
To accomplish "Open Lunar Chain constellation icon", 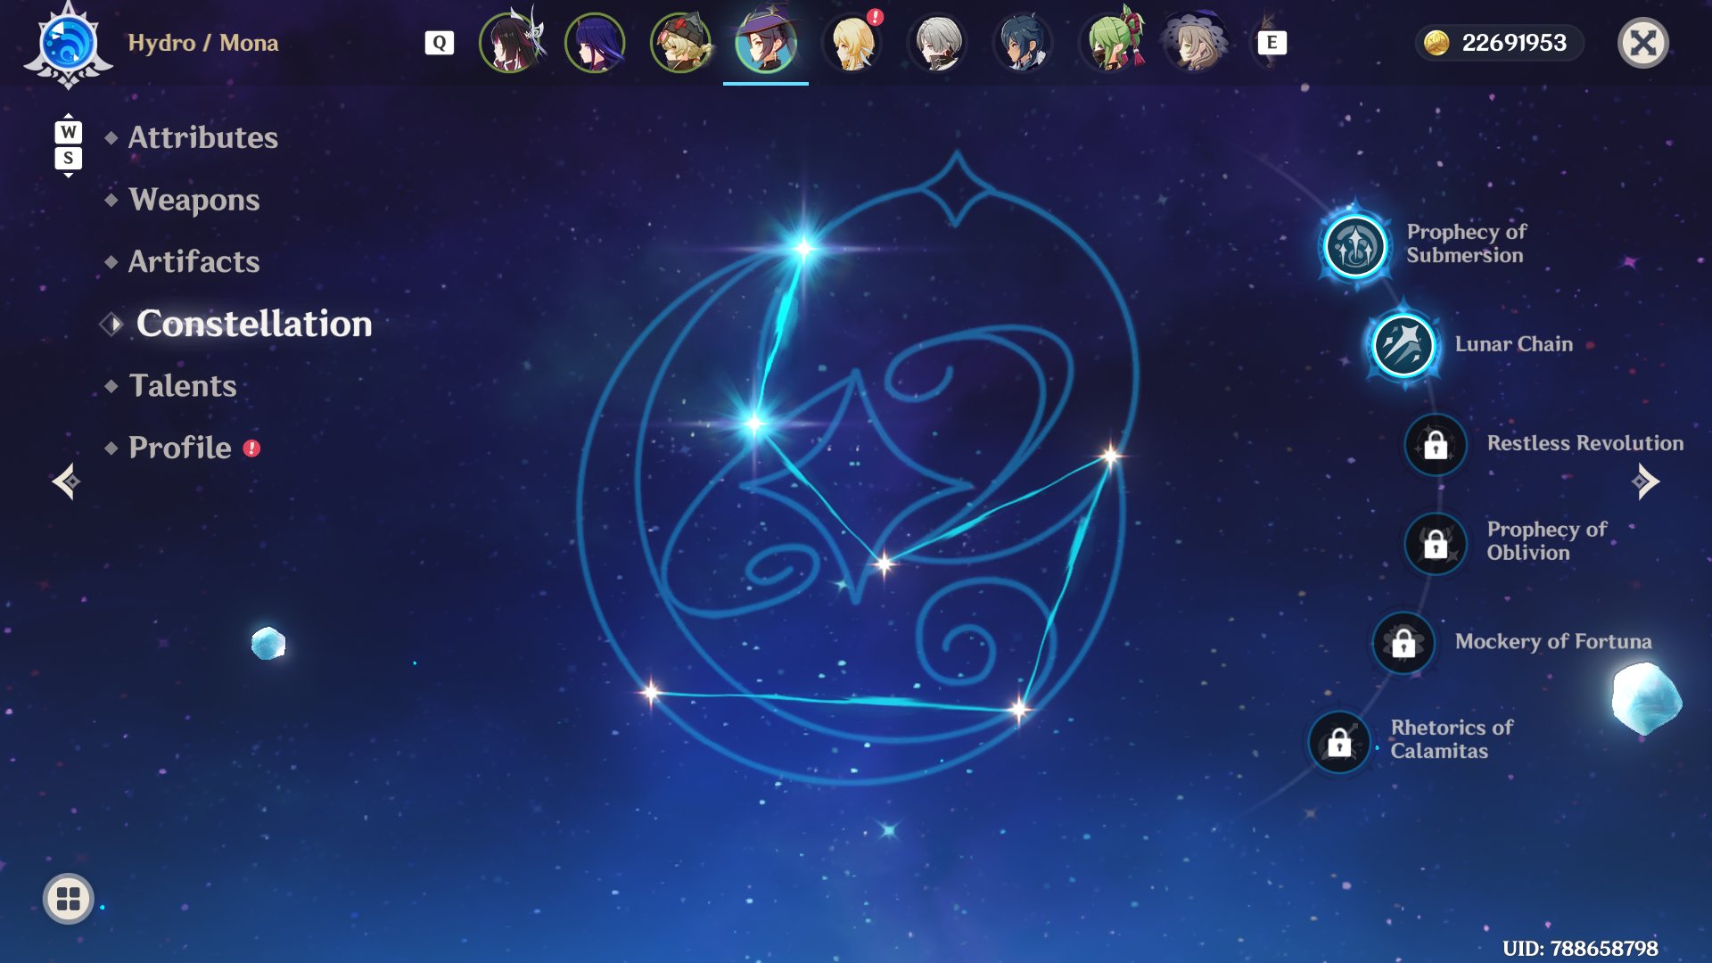I will coord(1403,345).
